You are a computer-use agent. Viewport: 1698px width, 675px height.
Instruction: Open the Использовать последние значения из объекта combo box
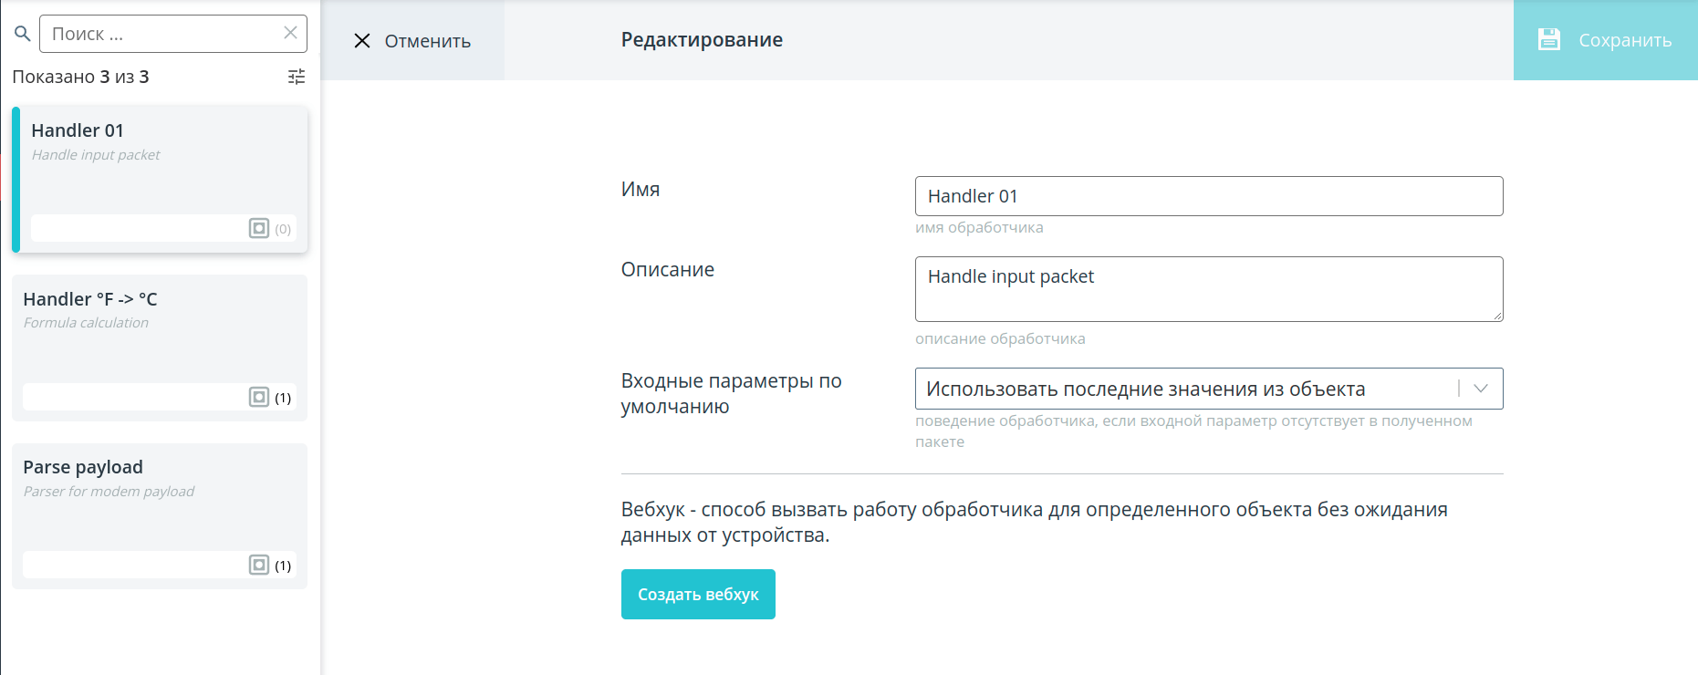tap(1209, 389)
